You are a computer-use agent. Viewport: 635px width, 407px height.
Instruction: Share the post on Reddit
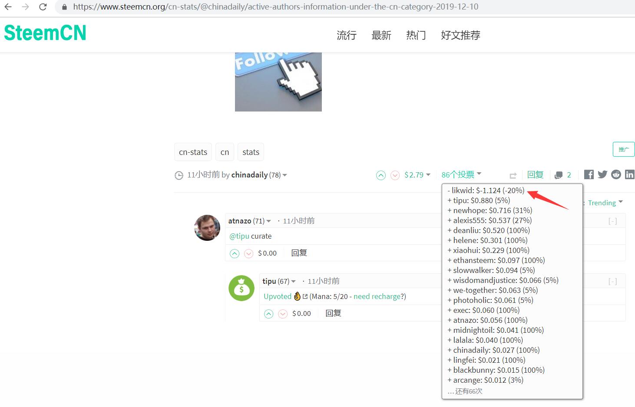coord(616,174)
